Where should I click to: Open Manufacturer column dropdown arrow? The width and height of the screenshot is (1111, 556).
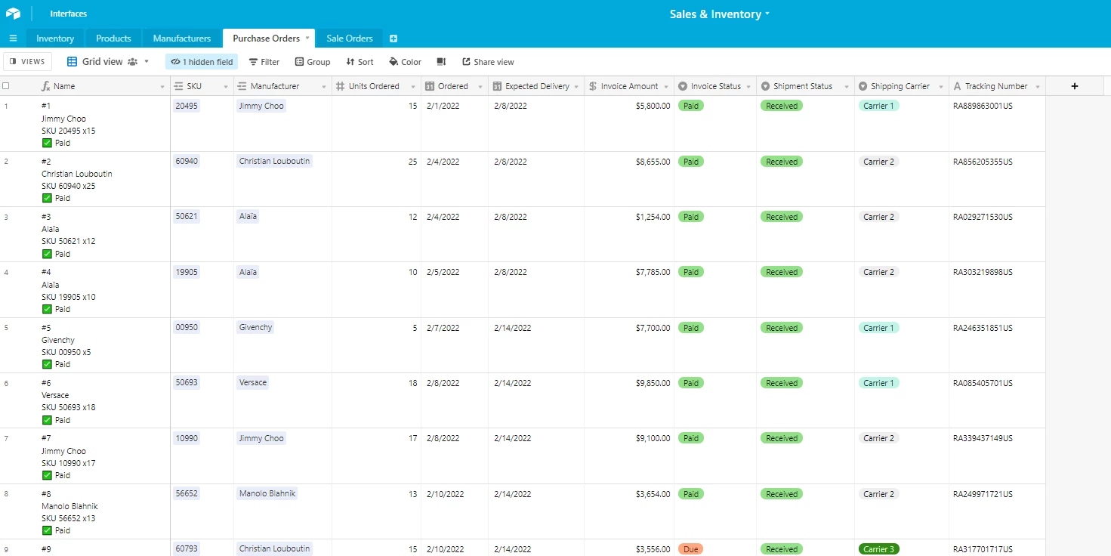324,87
